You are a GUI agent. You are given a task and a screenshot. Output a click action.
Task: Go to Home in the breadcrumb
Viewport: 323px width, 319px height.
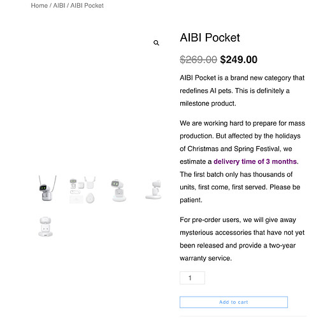39,6
